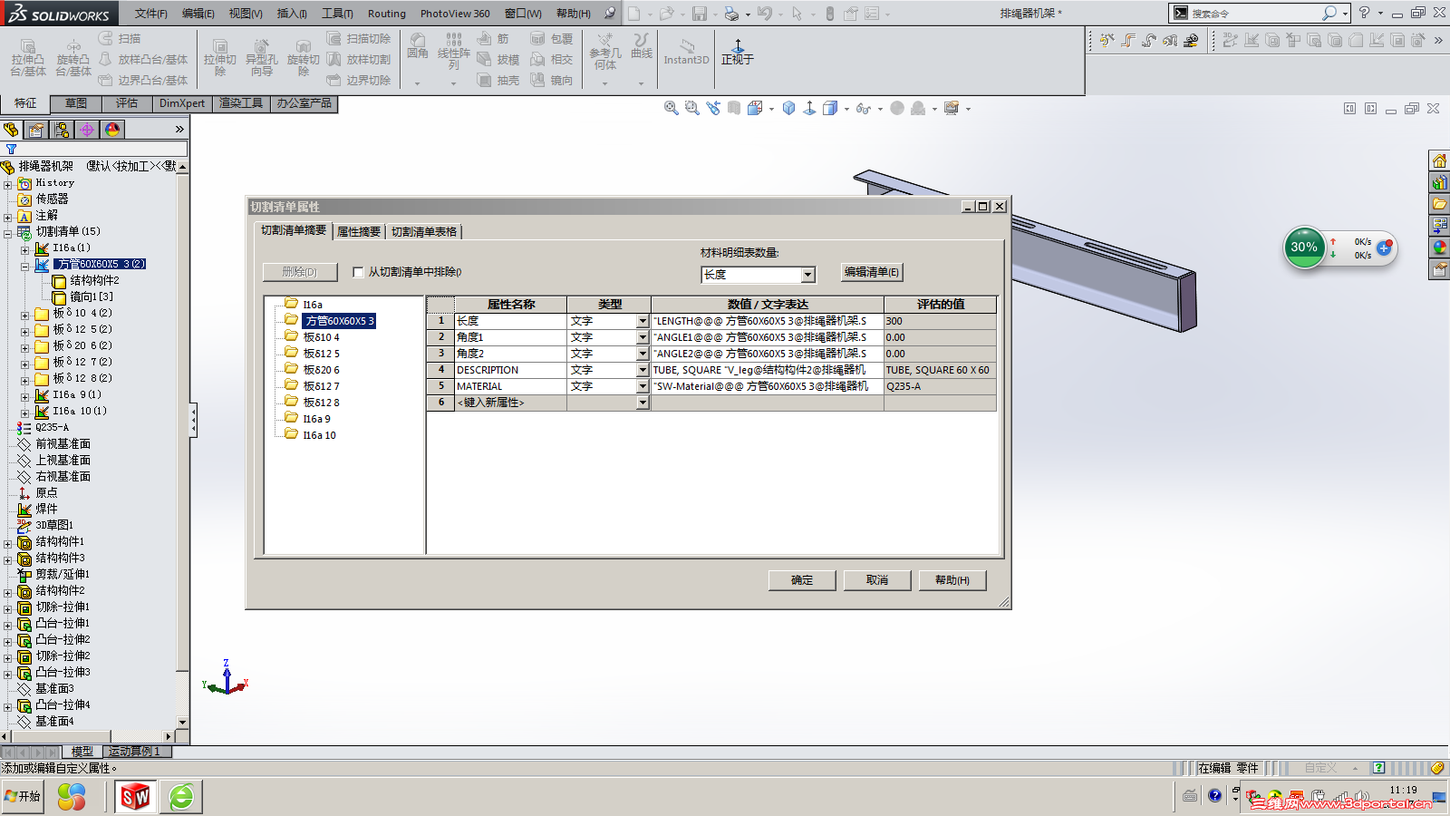
Task: Click the feature tree horizontal scroll-right arrow
Action: [x=169, y=736]
